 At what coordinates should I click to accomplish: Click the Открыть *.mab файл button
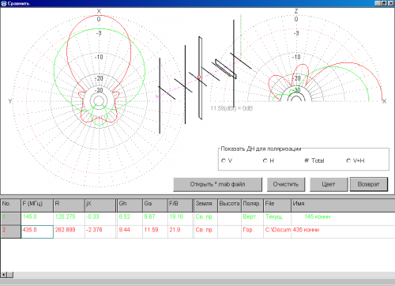(x=218, y=184)
